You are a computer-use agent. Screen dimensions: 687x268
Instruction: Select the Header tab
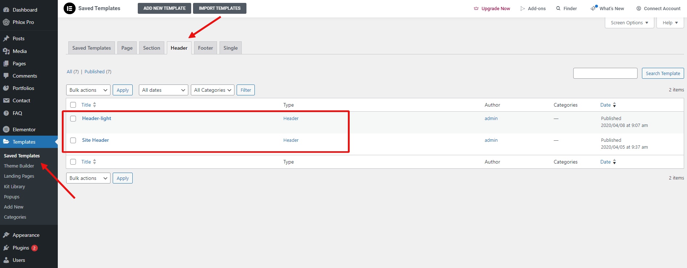[x=179, y=48]
